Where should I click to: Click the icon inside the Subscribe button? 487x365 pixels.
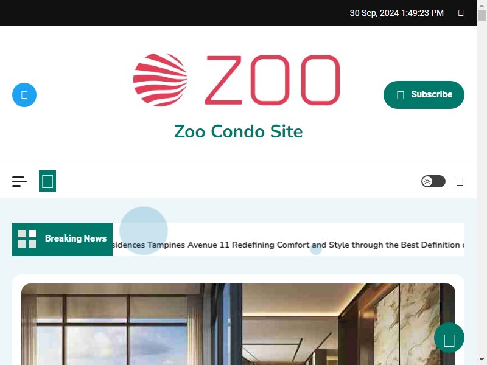[401, 95]
